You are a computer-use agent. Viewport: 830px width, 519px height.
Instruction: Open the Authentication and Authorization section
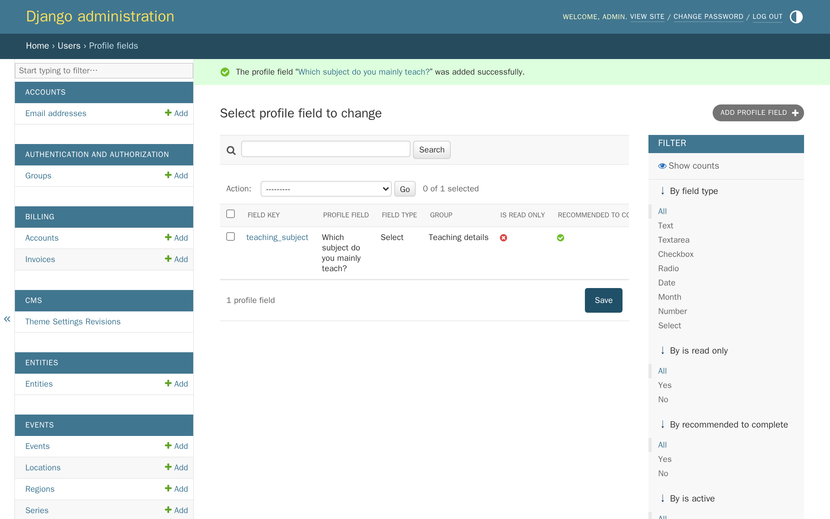click(x=97, y=154)
